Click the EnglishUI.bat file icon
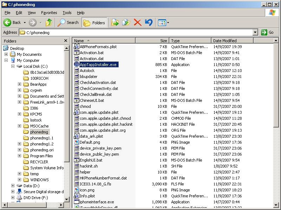 (77, 160)
